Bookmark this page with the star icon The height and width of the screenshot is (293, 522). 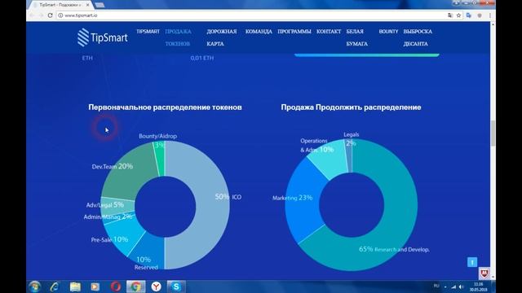pos(458,15)
